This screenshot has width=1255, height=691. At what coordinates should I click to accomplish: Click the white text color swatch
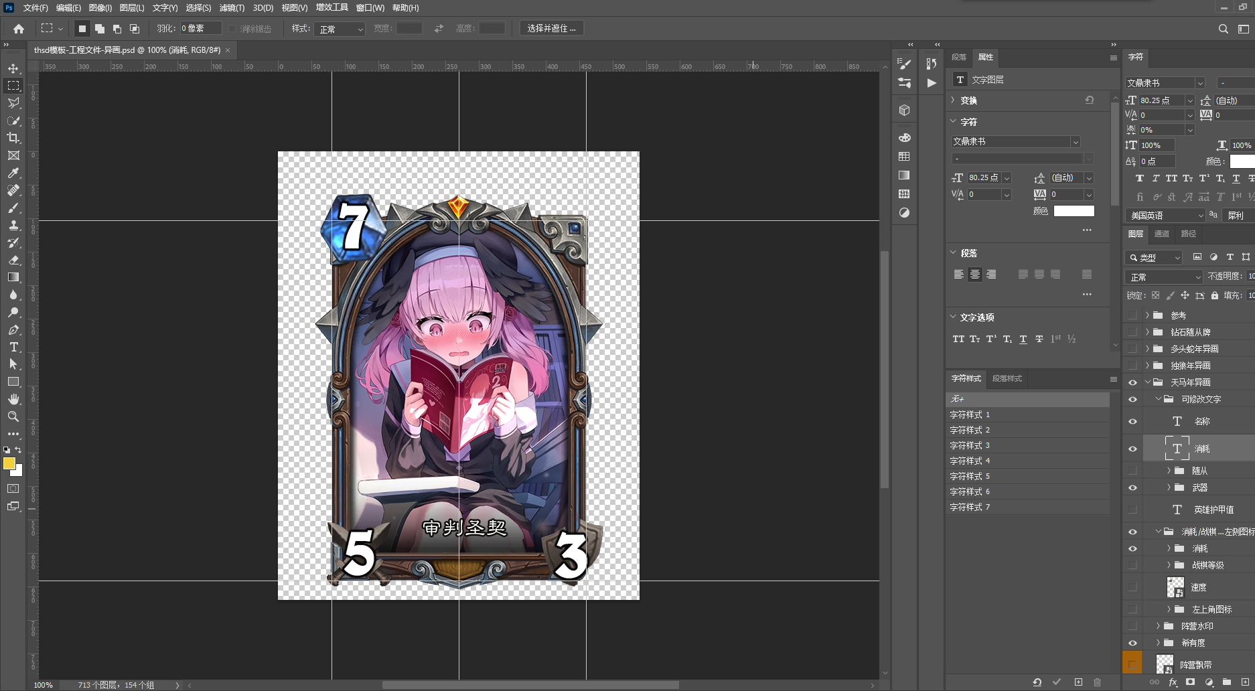(1074, 211)
